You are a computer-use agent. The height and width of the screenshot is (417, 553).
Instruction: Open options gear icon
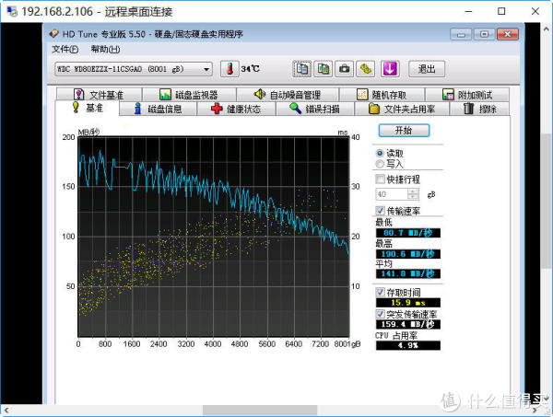click(x=365, y=69)
